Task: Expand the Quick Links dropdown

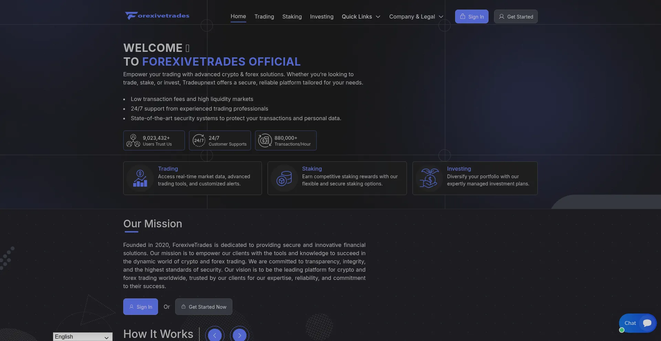Action: tap(361, 16)
